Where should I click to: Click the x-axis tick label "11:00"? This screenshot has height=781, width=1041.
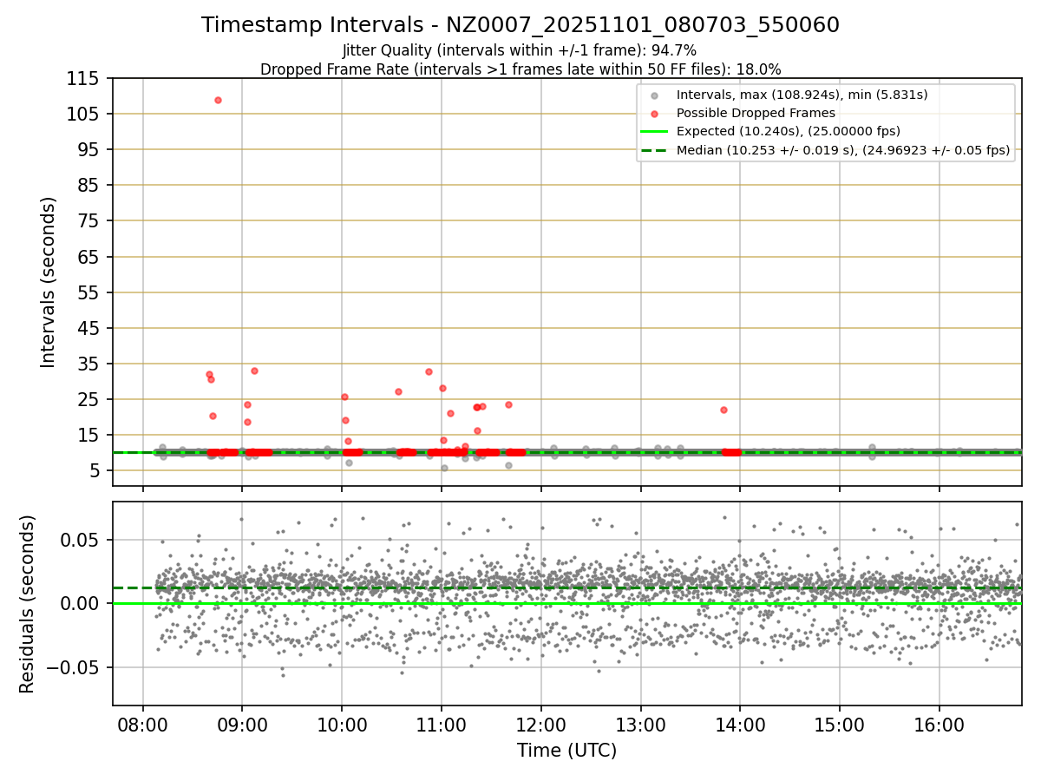[442, 725]
